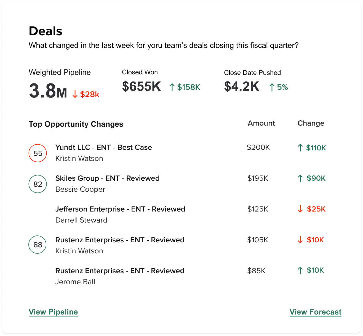The height and width of the screenshot is (336, 363).
Task: Open the Yundt LLC - ENT - Best Case deal
Action: click(104, 148)
